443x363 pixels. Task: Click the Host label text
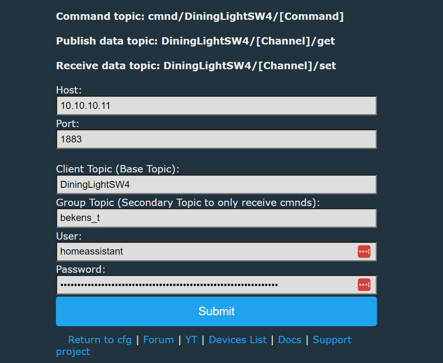68,90
